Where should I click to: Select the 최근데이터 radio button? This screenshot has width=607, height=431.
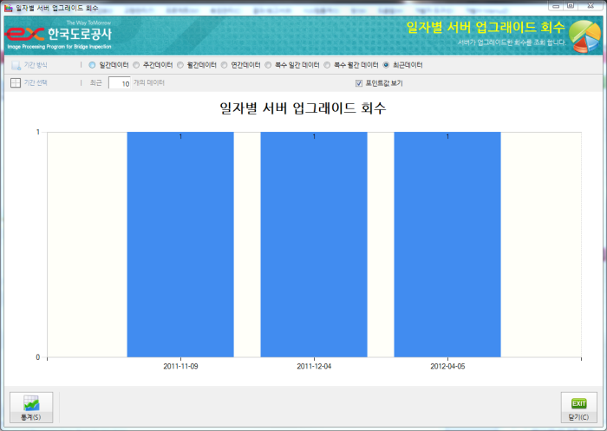pyautogui.click(x=387, y=65)
